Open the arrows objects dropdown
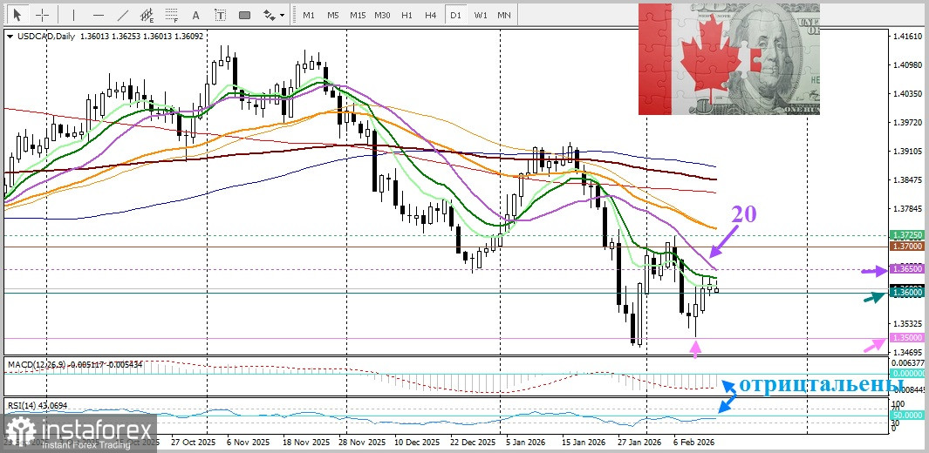Screen dimensions: 929x453 pyautogui.click(x=274, y=15)
